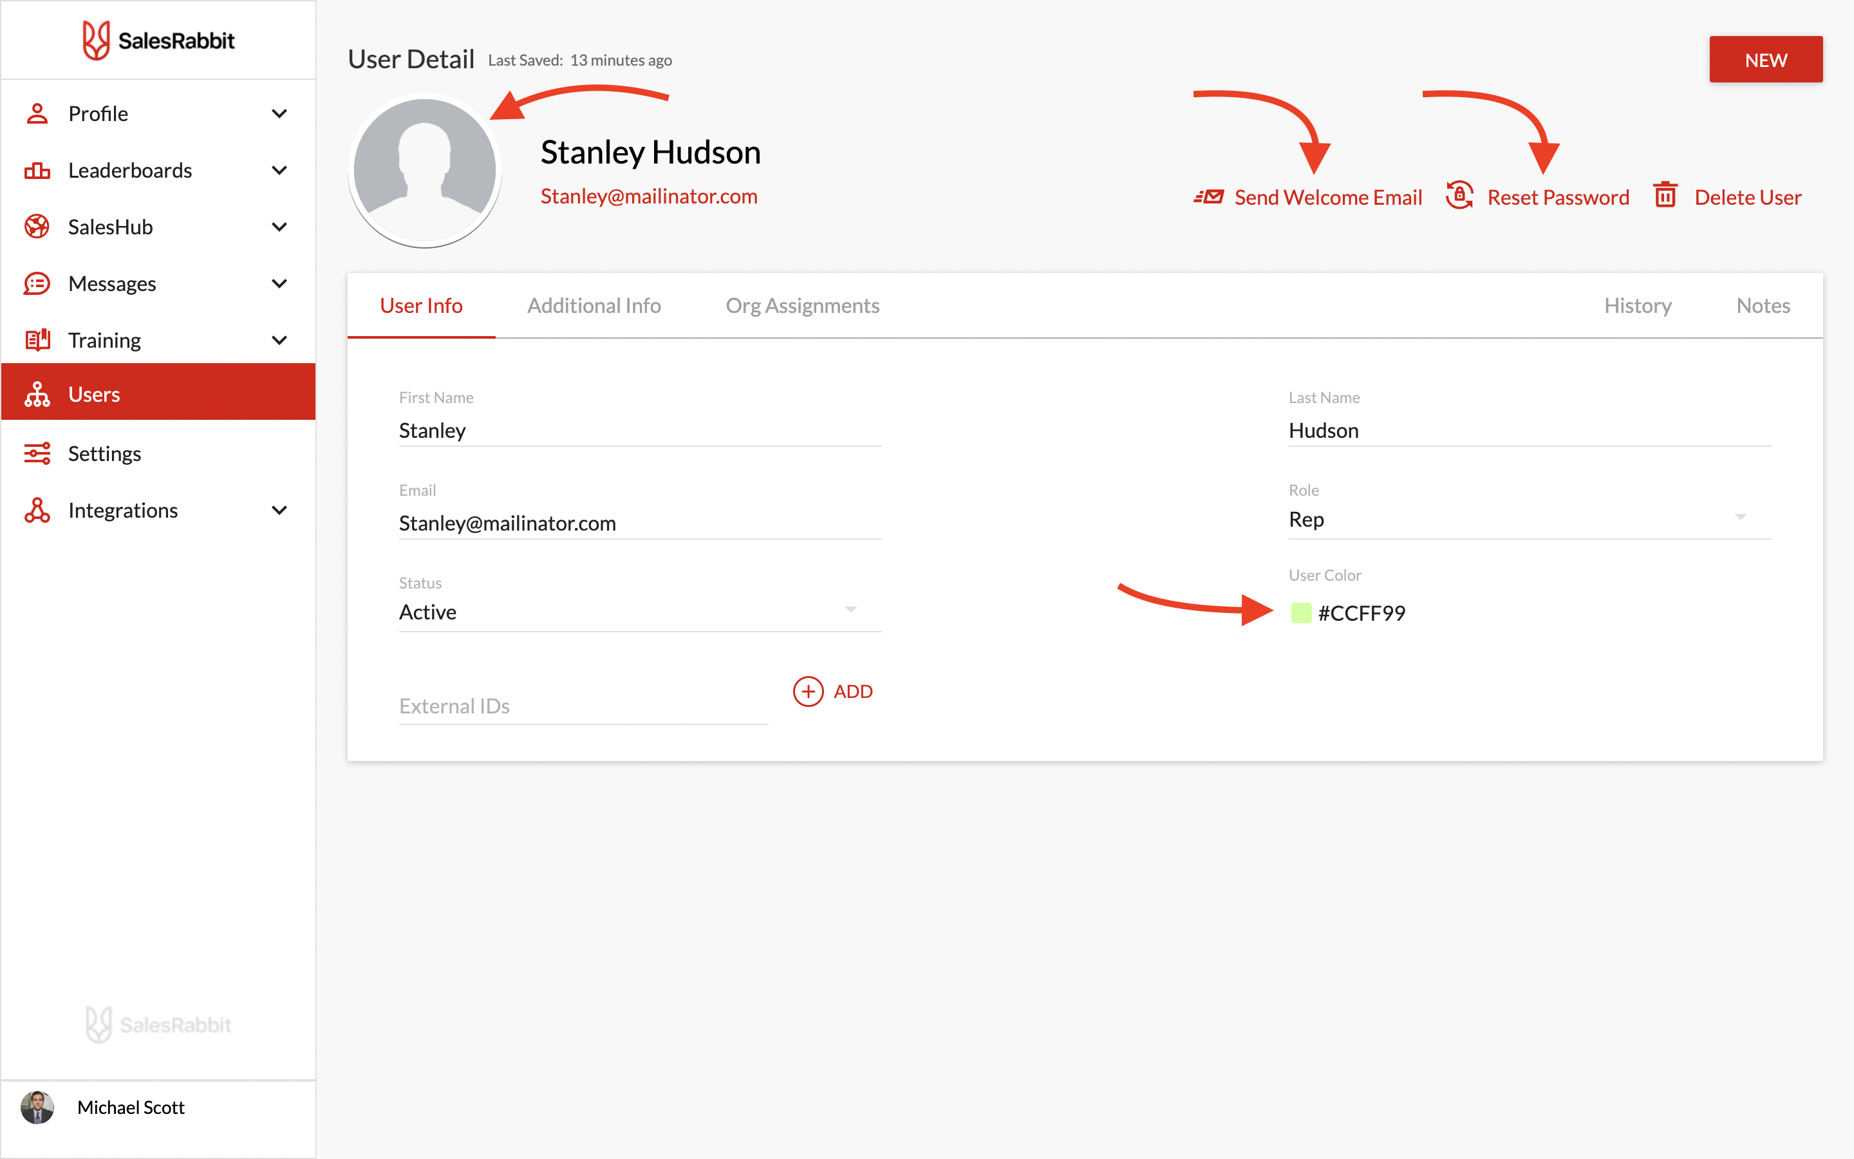Click the plus circle icon beside ADD
This screenshot has height=1159, width=1854.
(x=809, y=692)
